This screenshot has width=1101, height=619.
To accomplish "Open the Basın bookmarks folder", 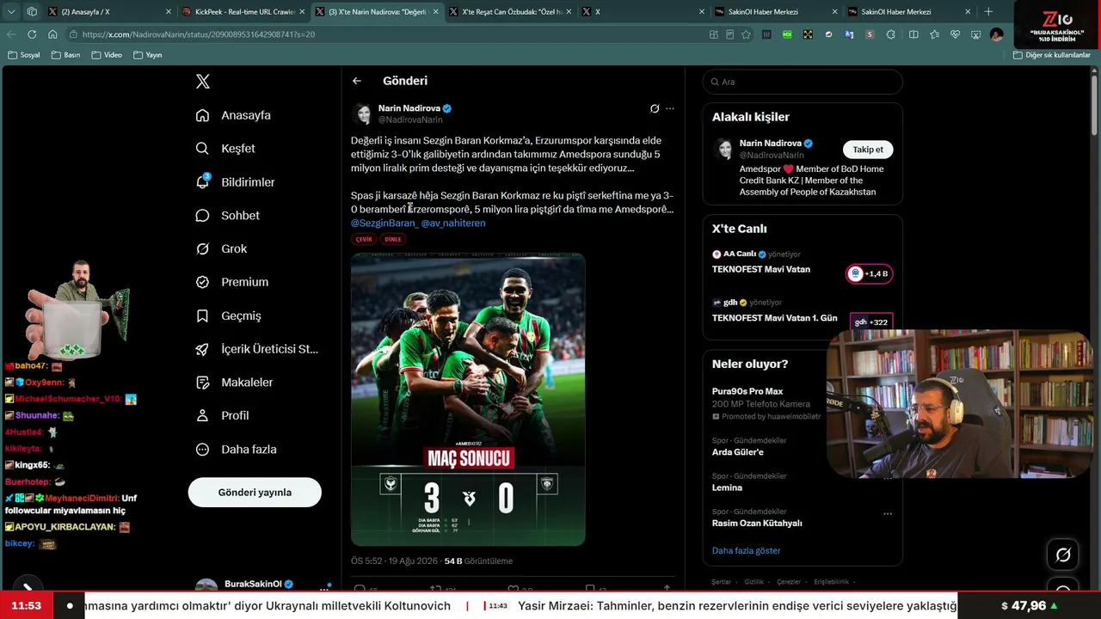I will click(66, 55).
